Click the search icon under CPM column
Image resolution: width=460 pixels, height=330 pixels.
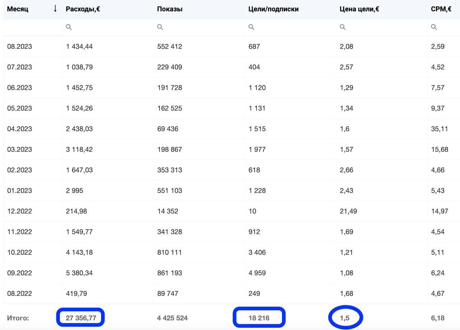pyautogui.click(x=434, y=27)
